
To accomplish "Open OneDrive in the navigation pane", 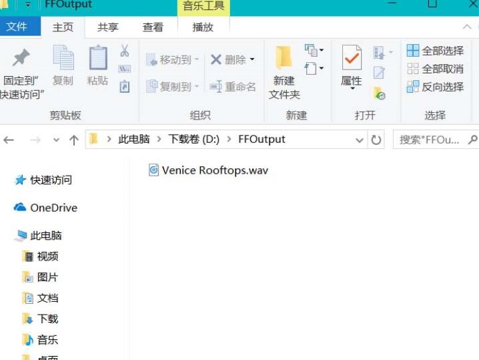I will coord(53,208).
